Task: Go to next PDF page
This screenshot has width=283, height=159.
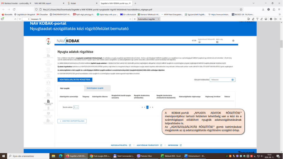Action: [x=20, y=19]
